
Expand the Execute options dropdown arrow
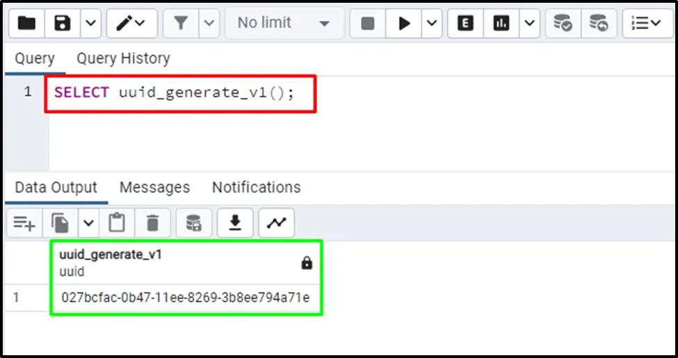pos(432,24)
